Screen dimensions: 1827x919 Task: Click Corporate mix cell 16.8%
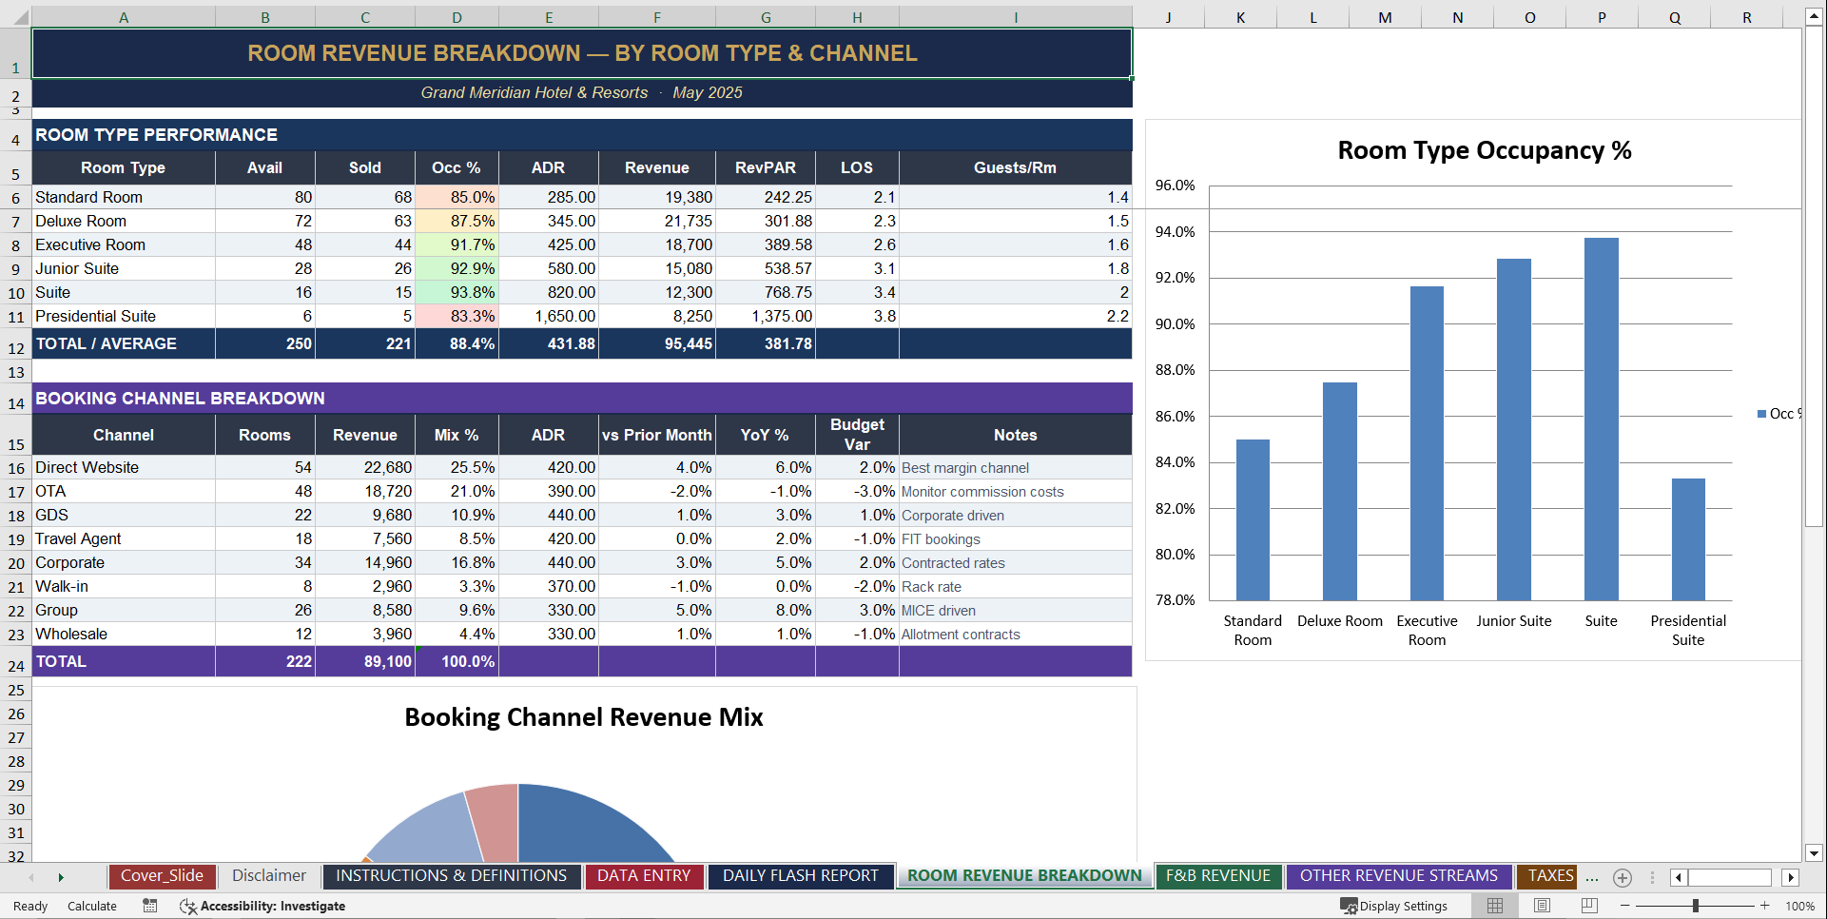[x=457, y=562]
